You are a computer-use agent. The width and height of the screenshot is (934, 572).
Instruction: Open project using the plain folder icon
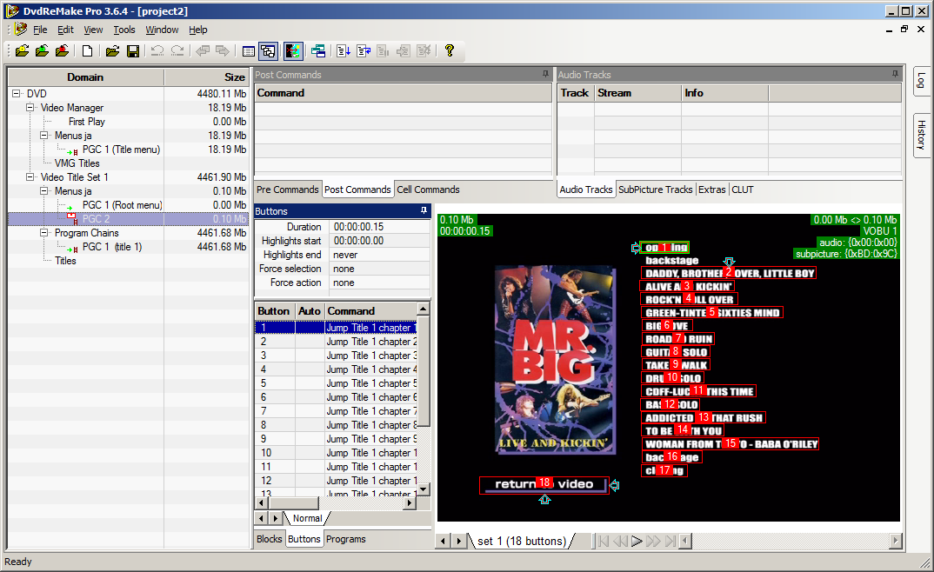click(x=112, y=51)
